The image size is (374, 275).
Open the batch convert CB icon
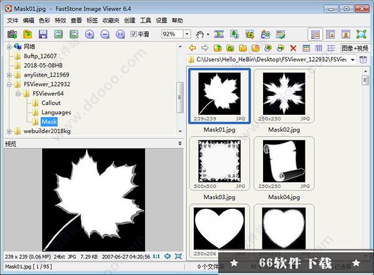click(x=266, y=34)
